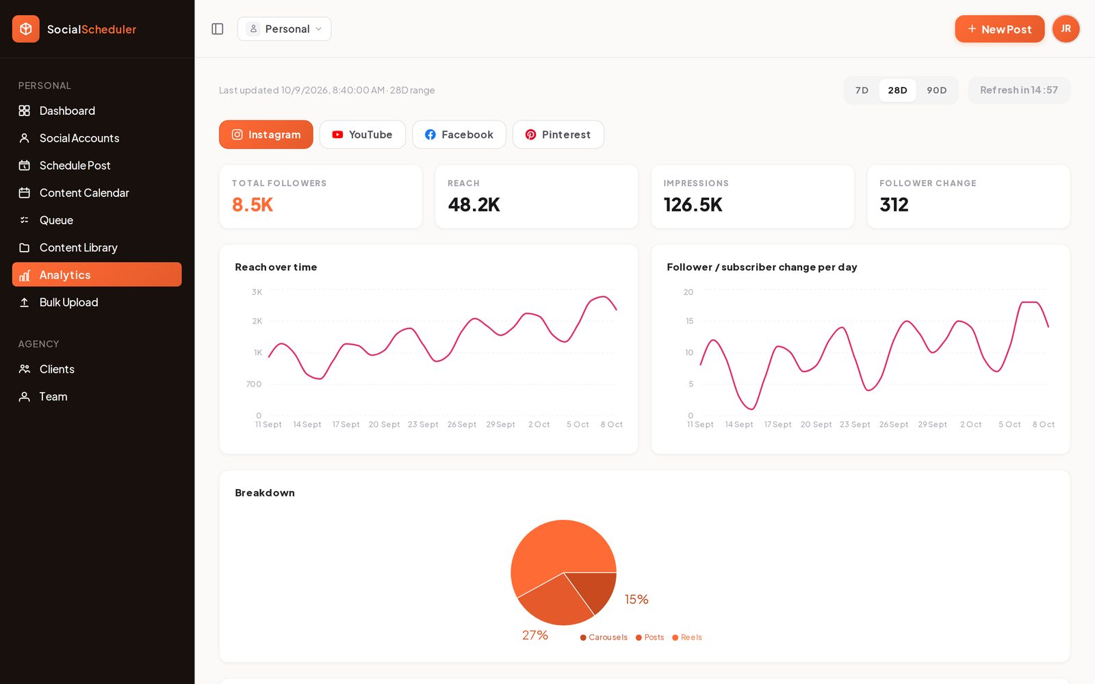The height and width of the screenshot is (684, 1095).
Task: Click the Carousels legend color dot
Action: pos(583,637)
